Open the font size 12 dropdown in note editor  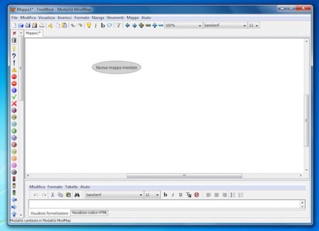point(152,195)
